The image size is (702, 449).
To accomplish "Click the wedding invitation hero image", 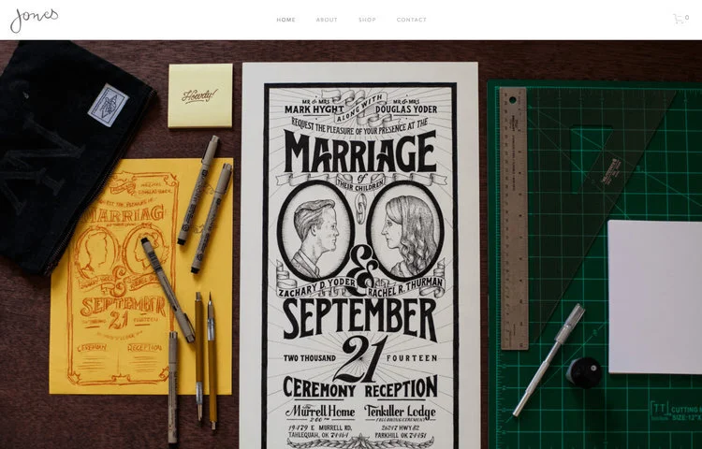I will coord(351,245).
